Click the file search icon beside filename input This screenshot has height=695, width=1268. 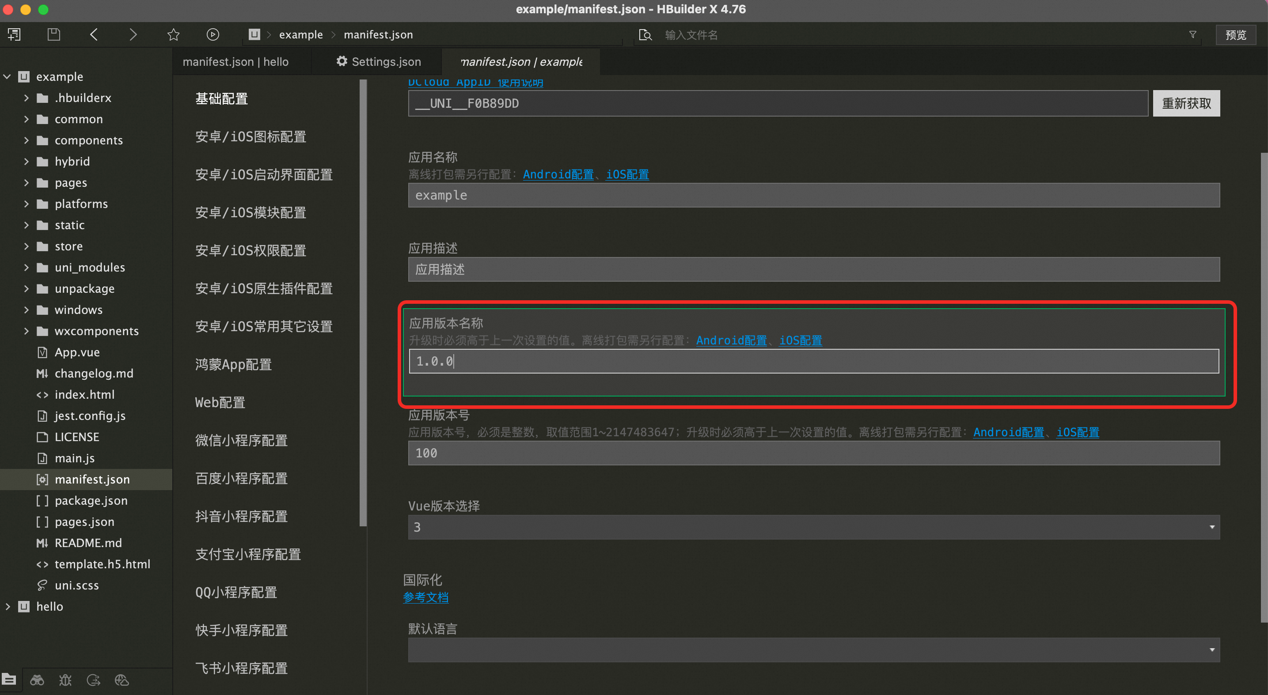[645, 35]
